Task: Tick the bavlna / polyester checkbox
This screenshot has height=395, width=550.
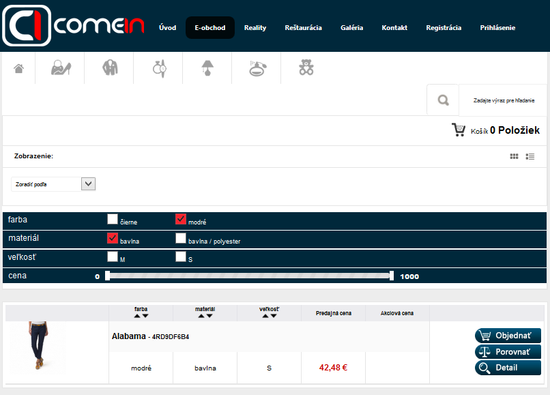Action: (181, 238)
